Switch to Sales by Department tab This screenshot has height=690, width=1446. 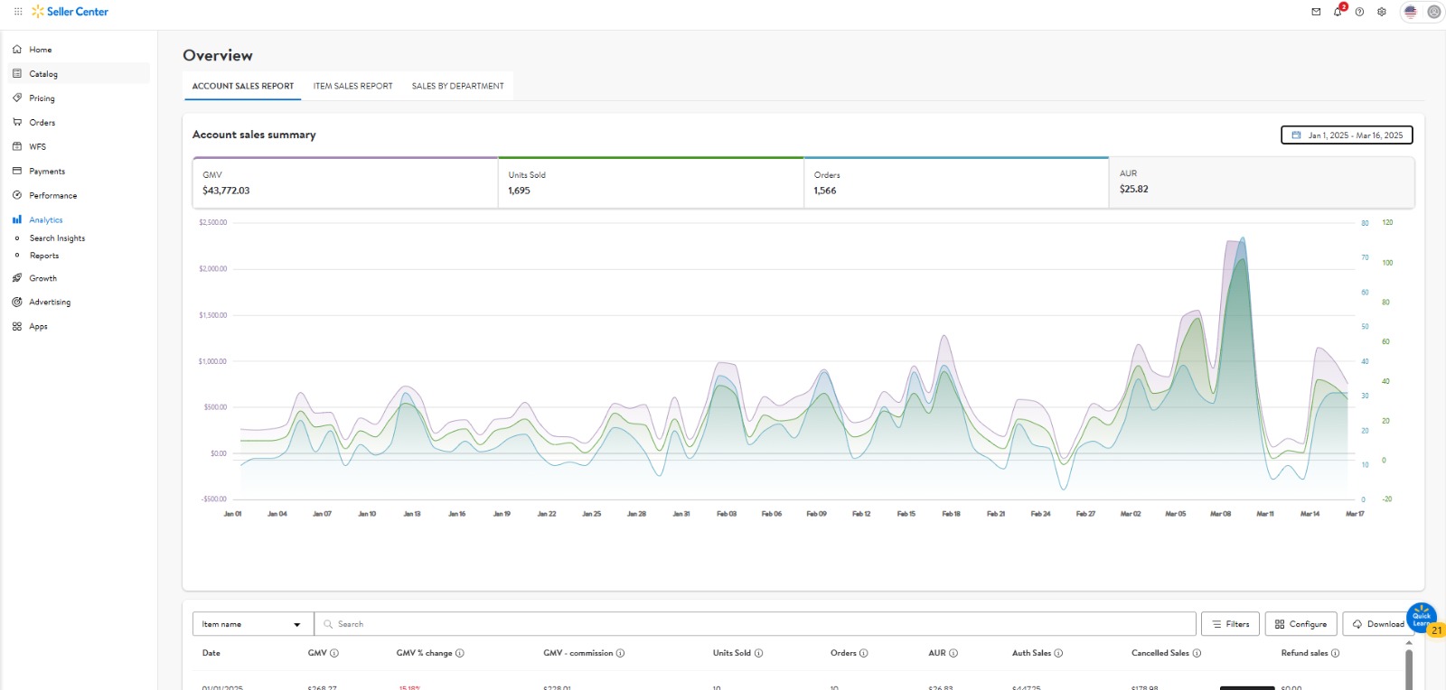coord(457,87)
